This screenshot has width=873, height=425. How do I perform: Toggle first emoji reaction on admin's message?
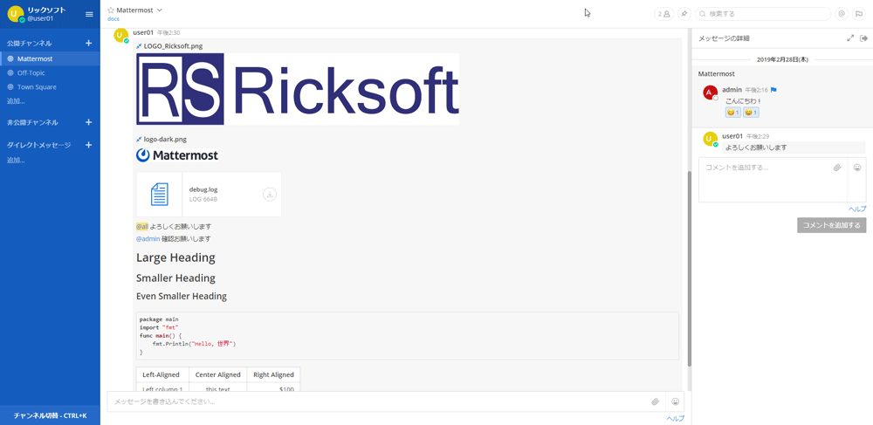pos(732,113)
